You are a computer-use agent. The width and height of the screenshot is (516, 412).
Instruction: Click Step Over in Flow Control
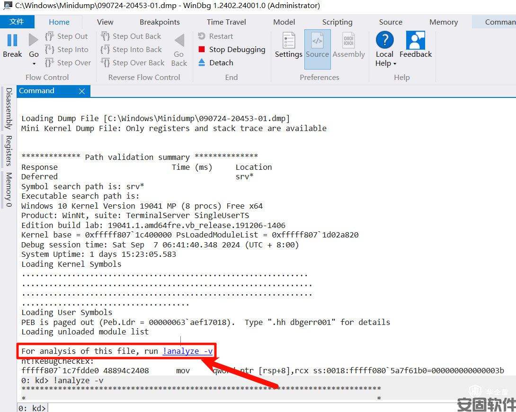(68, 62)
